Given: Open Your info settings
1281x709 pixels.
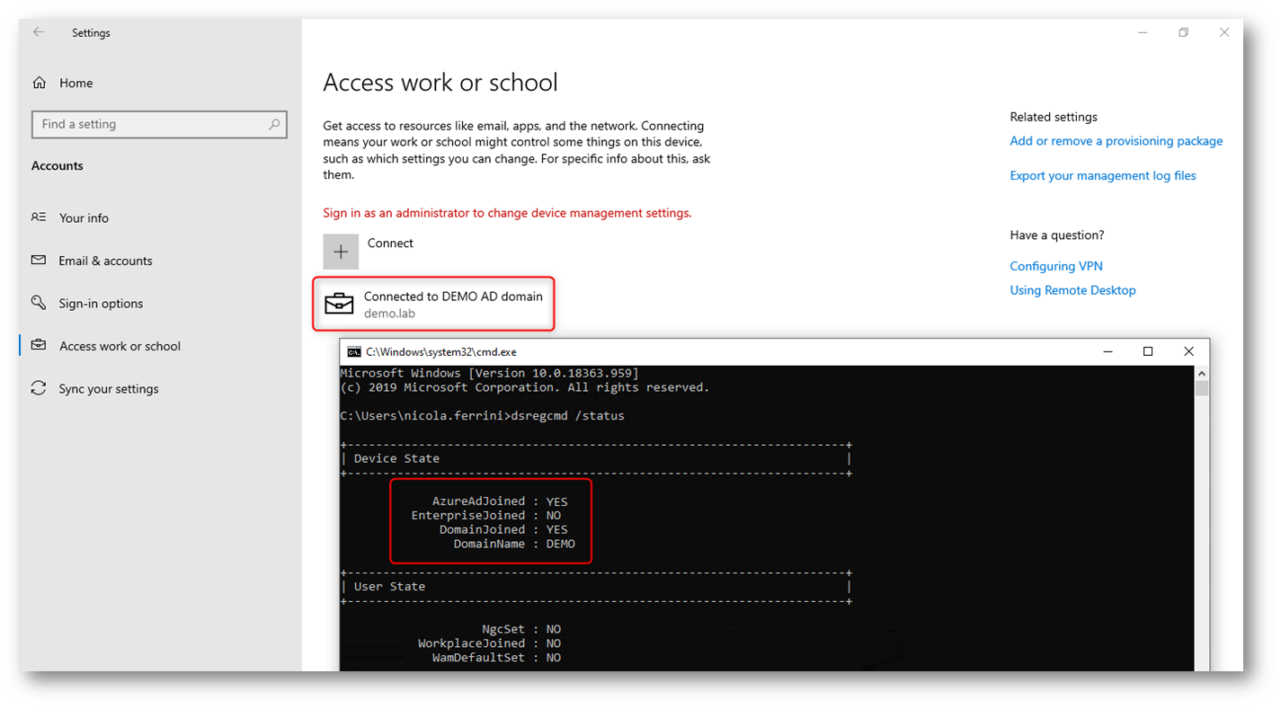Looking at the screenshot, I should (x=84, y=217).
